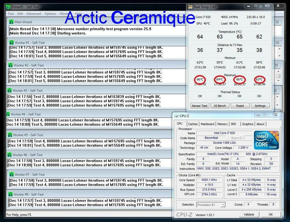Screen dimensions: 290x222
Task: Click the Validate button in CPU-Z
Action: 249,214
